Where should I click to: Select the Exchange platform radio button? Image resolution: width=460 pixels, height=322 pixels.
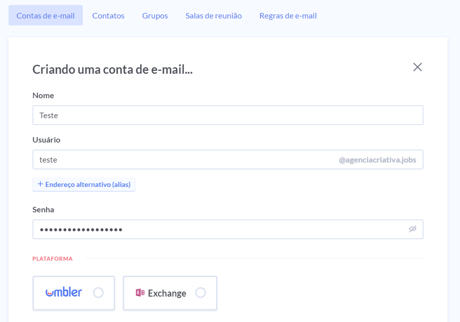[200, 293]
